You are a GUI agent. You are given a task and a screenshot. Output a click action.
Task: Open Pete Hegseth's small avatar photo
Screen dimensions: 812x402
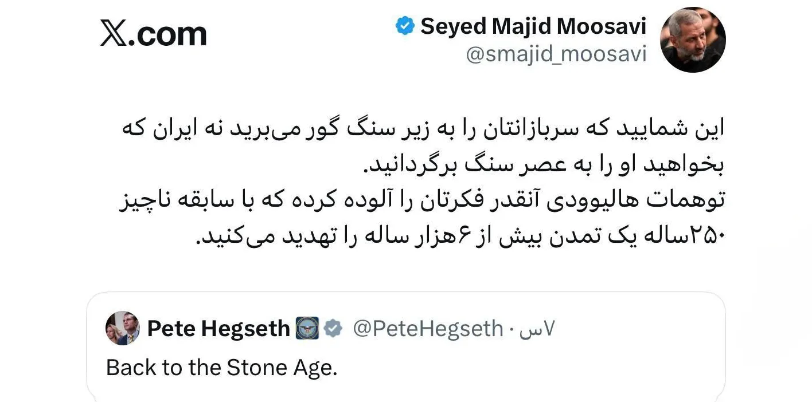point(123,328)
